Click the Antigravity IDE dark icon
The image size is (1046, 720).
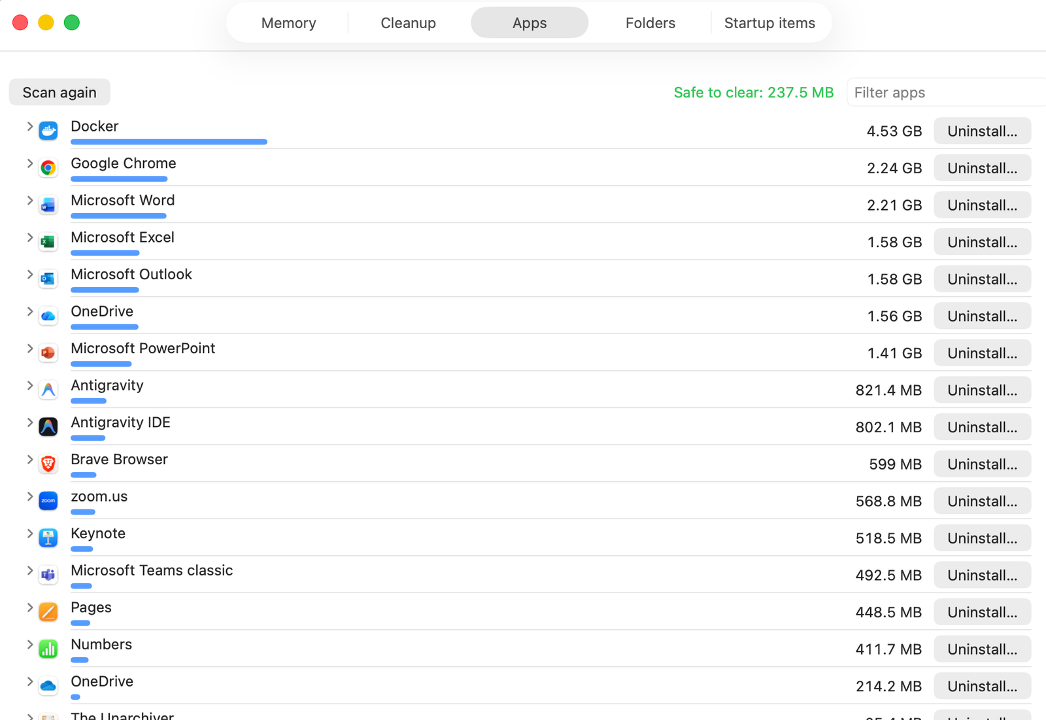pyautogui.click(x=48, y=427)
